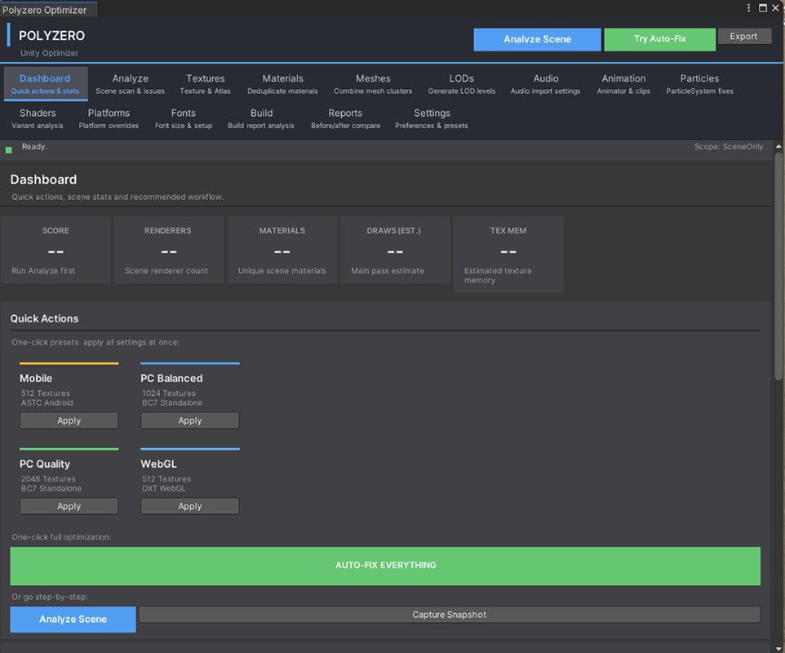Viewport: 785px width, 653px height.
Task: Click the POLYZERO title text
Action: [x=51, y=36]
